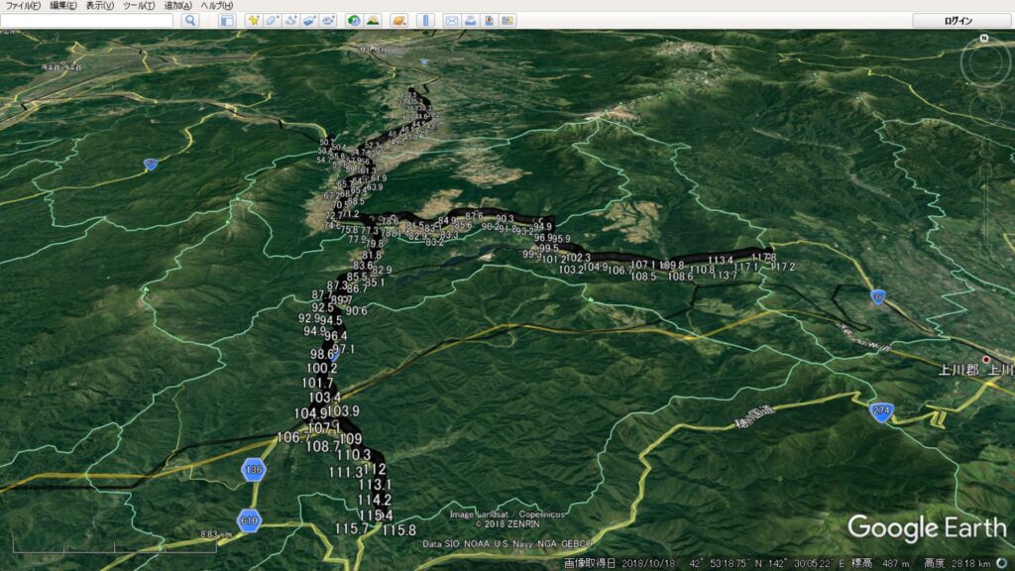
Task: Click the N compass north marker
Action: click(983, 39)
